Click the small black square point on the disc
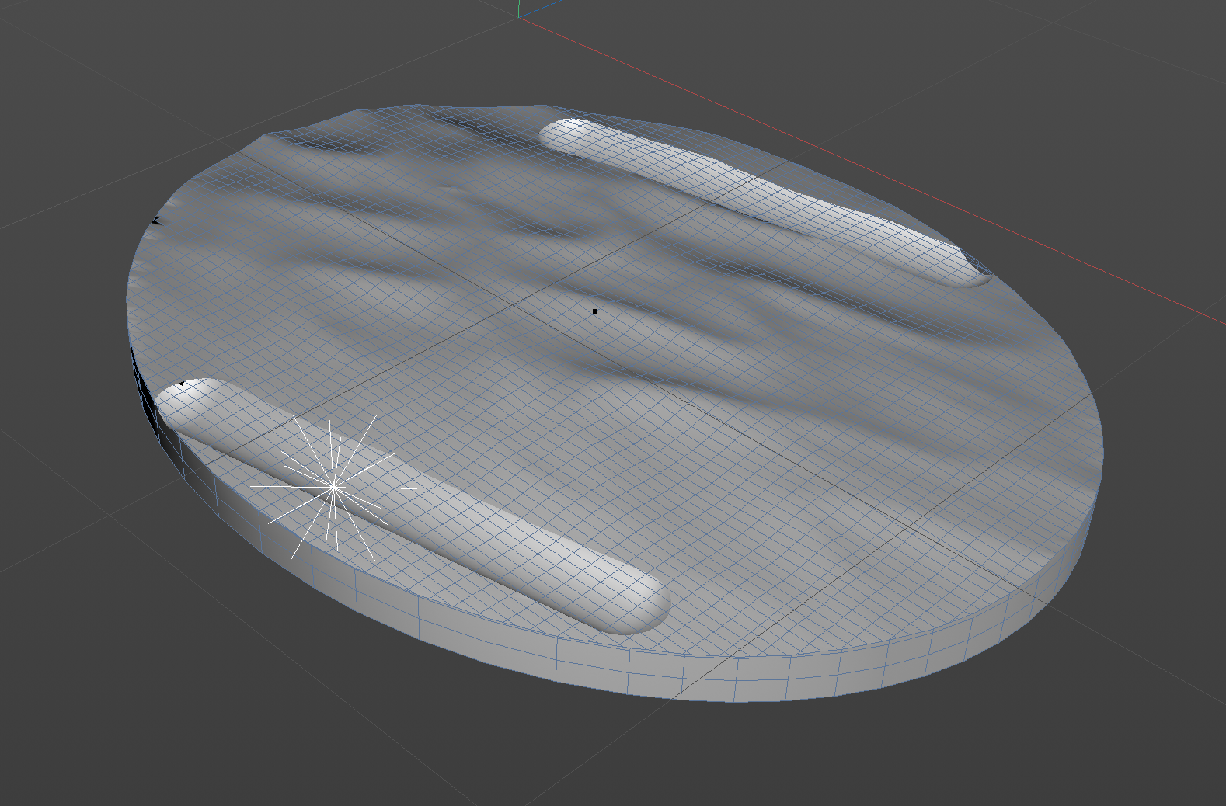 point(595,311)
